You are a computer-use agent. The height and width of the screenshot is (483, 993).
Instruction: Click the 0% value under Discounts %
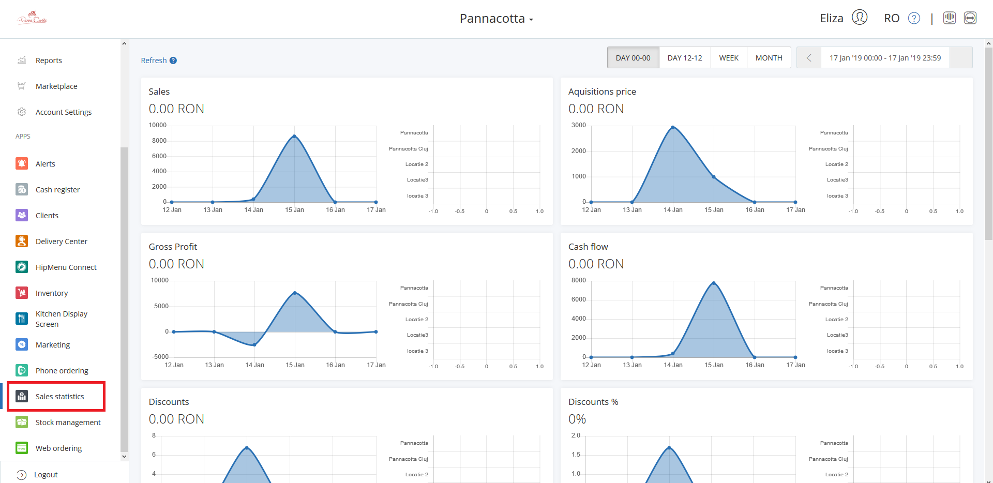577,419
